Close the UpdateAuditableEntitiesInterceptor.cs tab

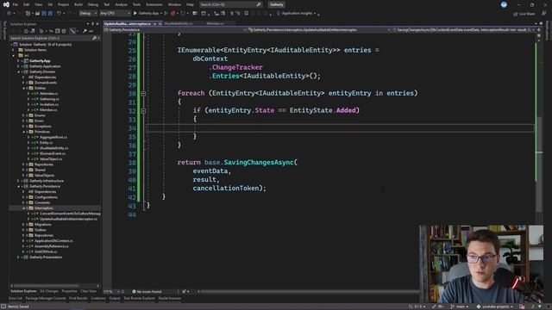point(160,23)
